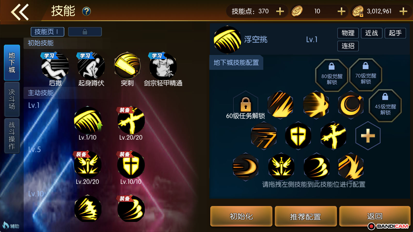Viewport: 413px width, 232px height.
Task: Open the skill help question-mark icon
Action: (x=86, y=11)
